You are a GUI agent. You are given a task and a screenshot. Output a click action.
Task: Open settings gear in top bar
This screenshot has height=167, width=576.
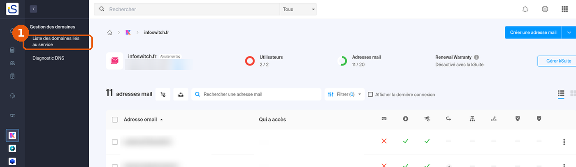click(x=545, y=9)
